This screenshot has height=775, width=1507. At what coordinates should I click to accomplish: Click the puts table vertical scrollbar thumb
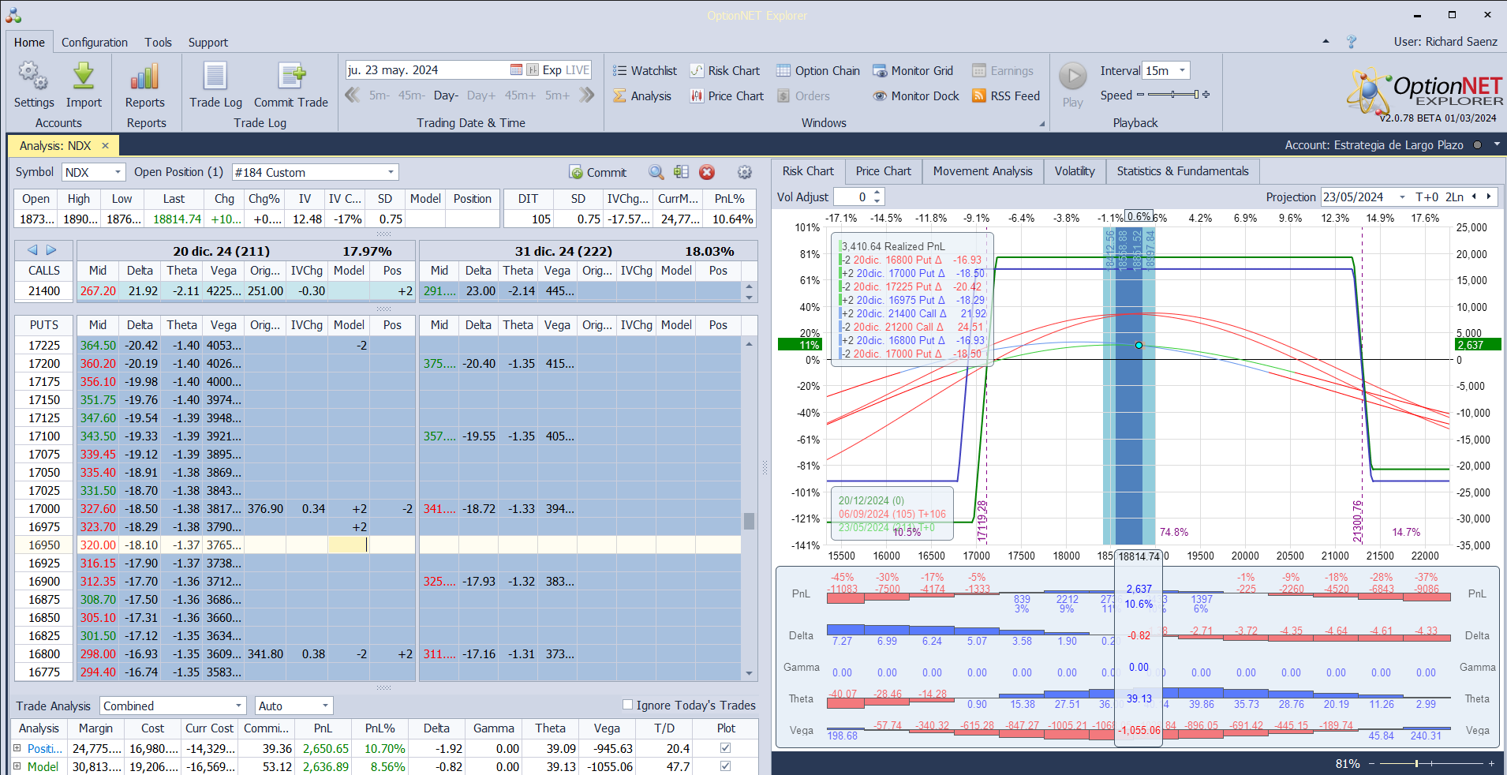(x=749, y=521)
